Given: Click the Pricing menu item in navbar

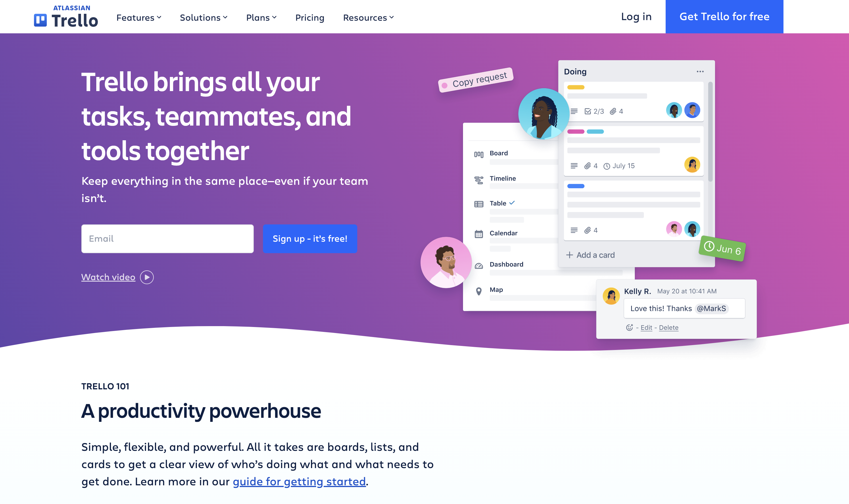Looking at the screenshot, I should [310, 17].
